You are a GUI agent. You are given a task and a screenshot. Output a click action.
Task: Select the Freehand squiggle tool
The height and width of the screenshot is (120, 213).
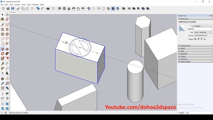[7, 25]
